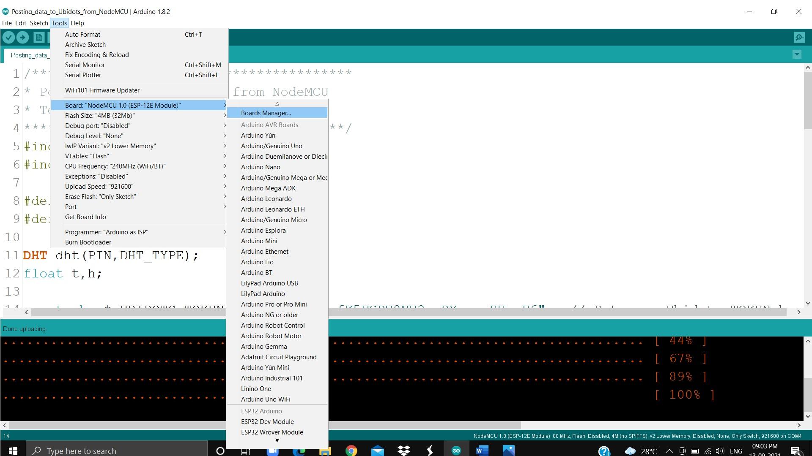Viewport: 812px width, 456px height.
Task: Click the console horizontal scrollbar
Action: (265, 426)
